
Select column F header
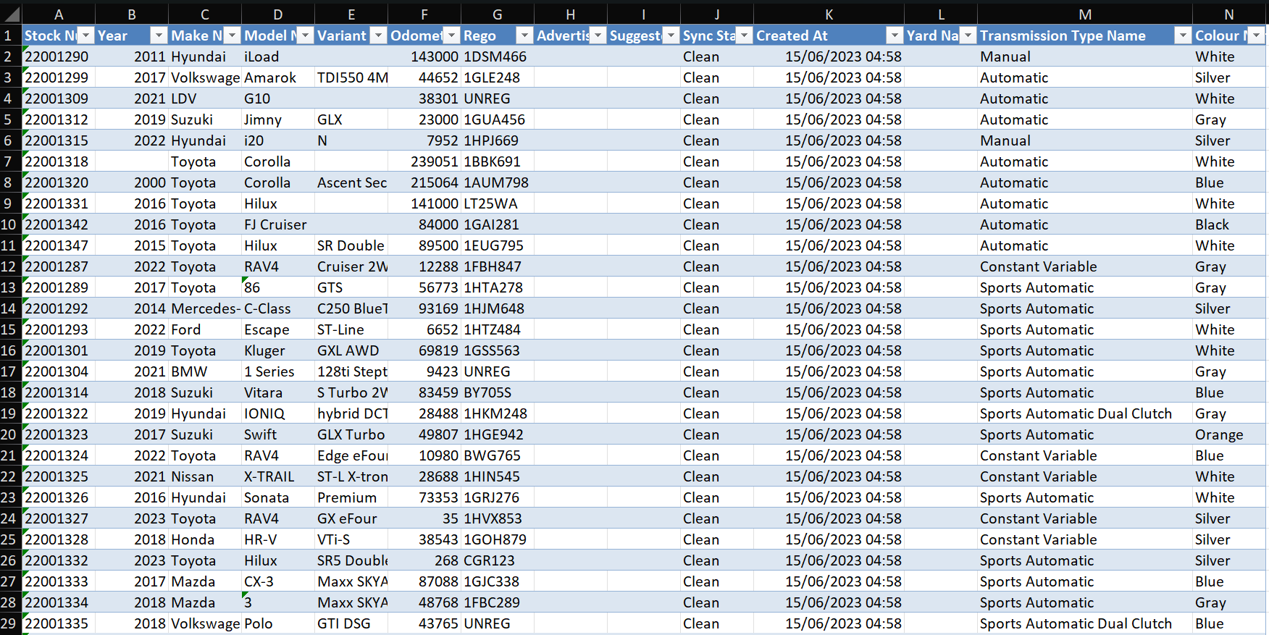(x=424, y=14)
